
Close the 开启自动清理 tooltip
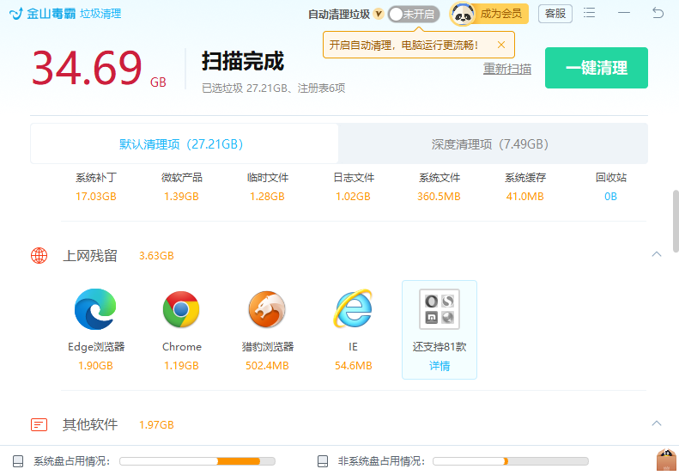501,45
